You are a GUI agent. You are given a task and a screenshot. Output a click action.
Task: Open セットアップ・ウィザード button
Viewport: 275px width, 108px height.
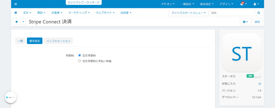(84, 2)
